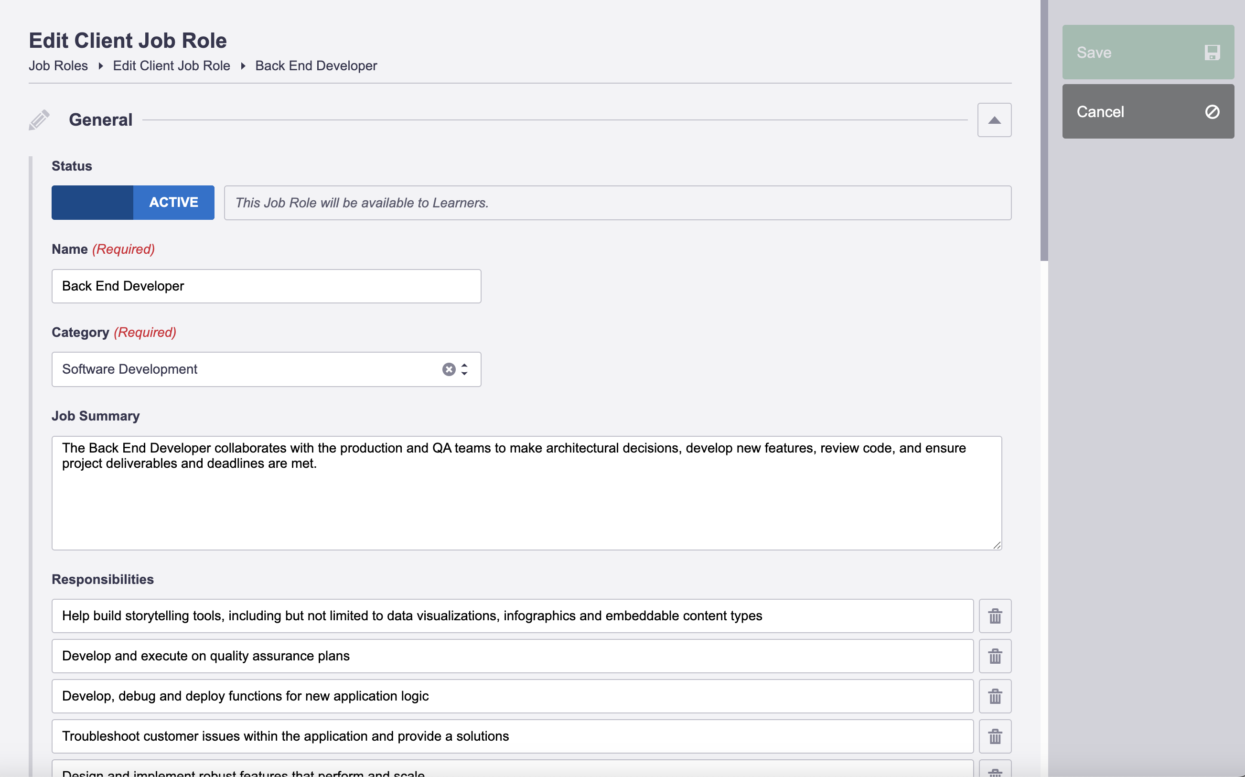The width and height of the screenshot is (1245, 777).
Task: Delete the quality assurance plans responsibility
Action: click(x=995, y=656)
